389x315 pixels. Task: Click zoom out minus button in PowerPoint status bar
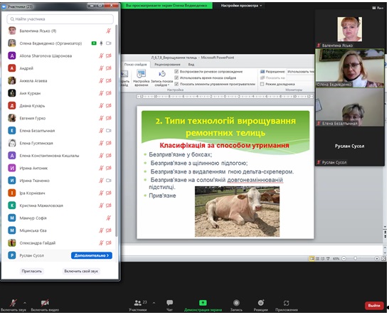(343, 258)
